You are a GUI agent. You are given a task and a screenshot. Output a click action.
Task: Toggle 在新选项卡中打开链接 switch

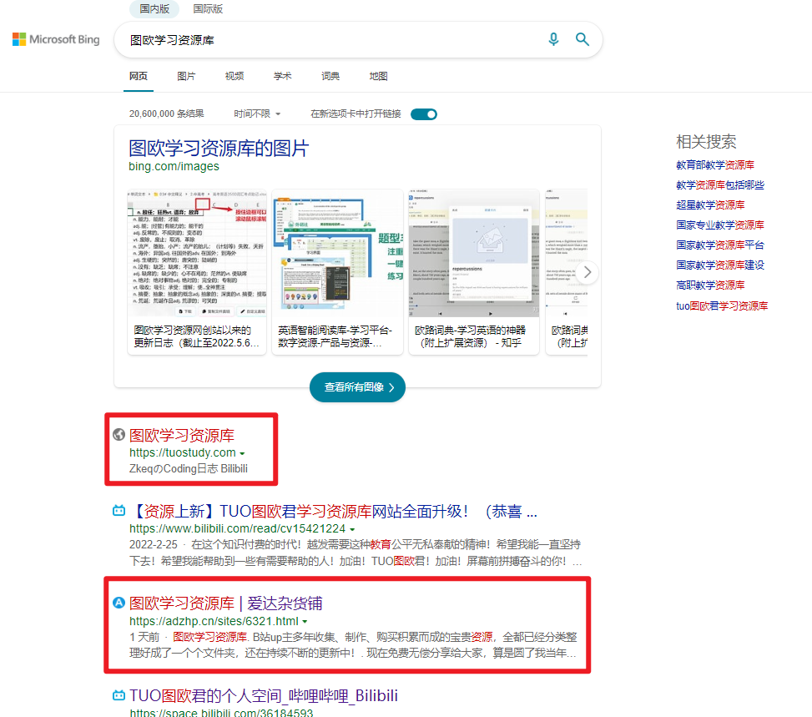(424, 114)
